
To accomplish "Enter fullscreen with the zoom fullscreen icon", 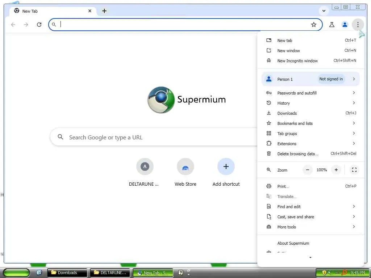I will point(354,170).
